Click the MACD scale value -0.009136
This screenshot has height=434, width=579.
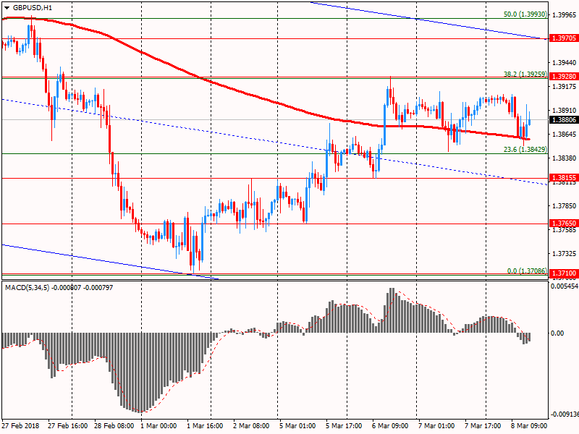click(x=565, y=414)
